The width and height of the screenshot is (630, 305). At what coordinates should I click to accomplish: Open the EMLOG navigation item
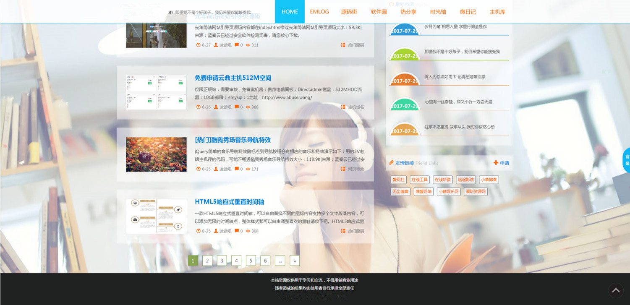coord(319,12)
